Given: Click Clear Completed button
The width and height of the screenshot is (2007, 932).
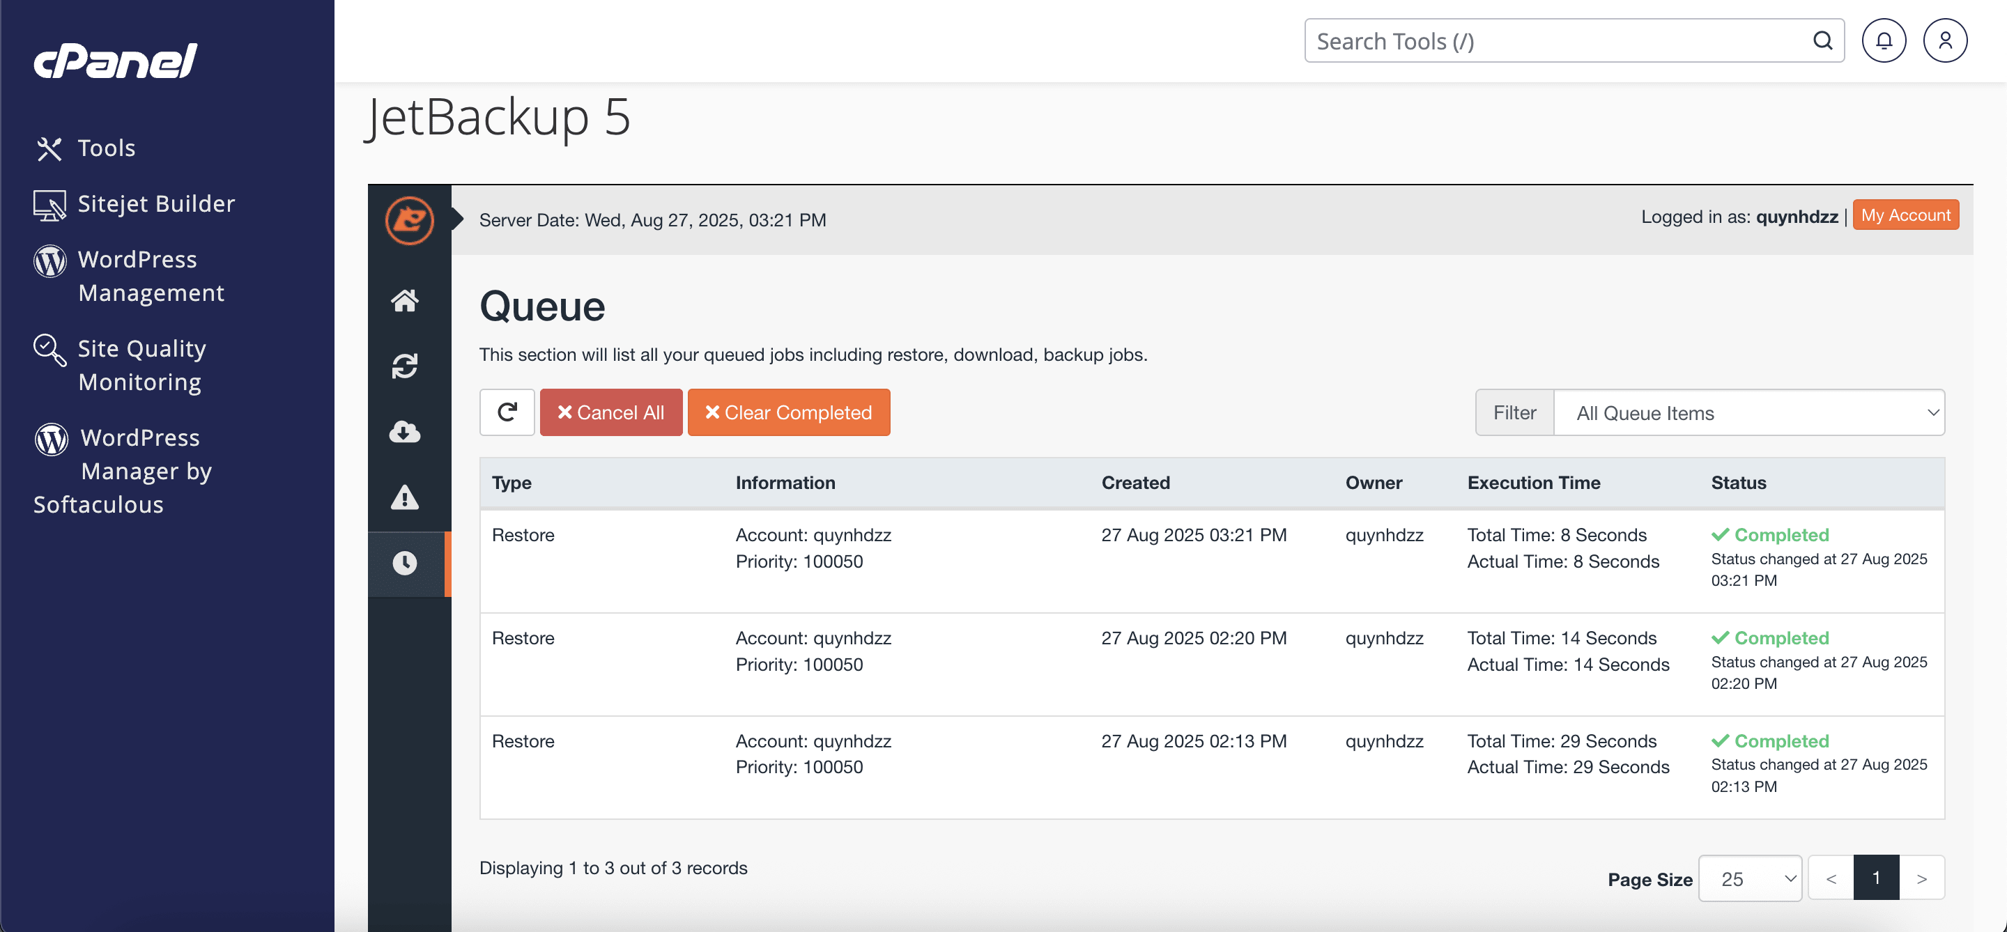Looking at the screenshot, I should [x=788, y=412].
